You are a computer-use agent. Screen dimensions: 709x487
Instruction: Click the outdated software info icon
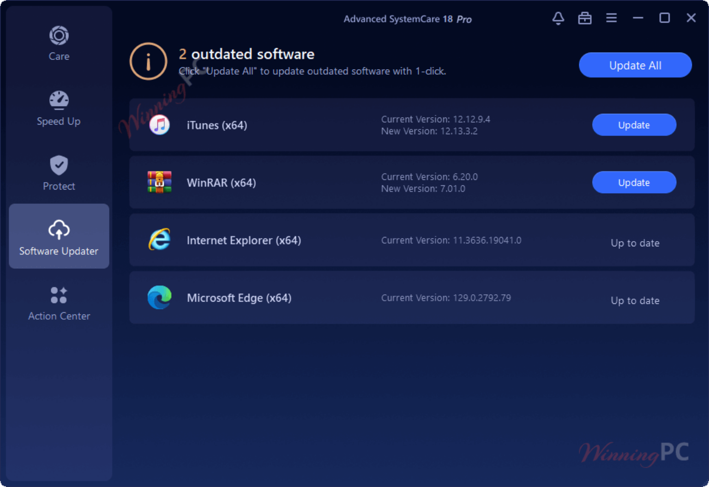click(148, 61)
